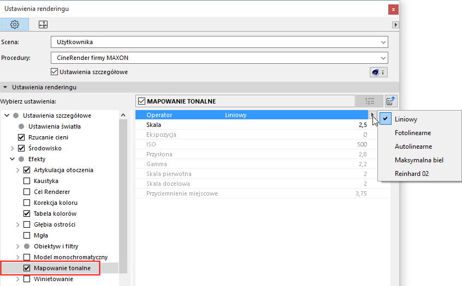Expand the Winietowanie node
The image size is (462, 286).
coord(17,279)
